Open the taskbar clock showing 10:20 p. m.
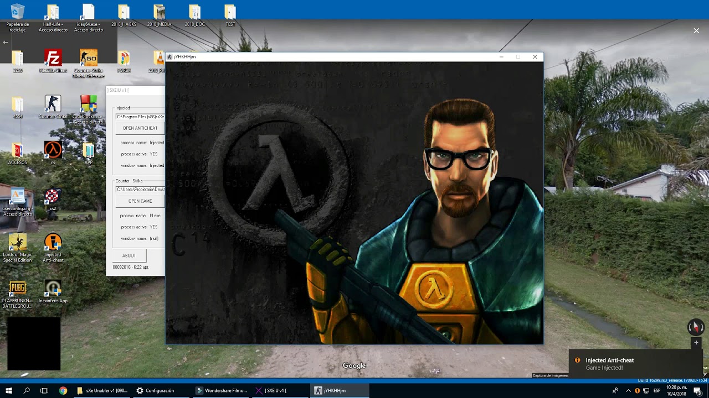 coord(676,391)
